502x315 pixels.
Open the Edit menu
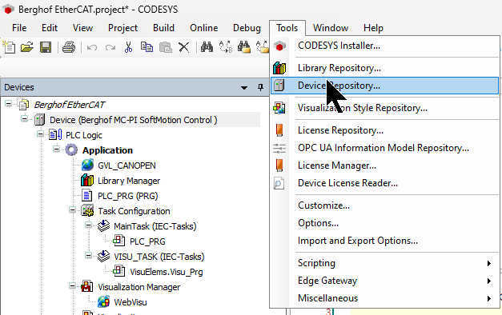click(50, 28)
